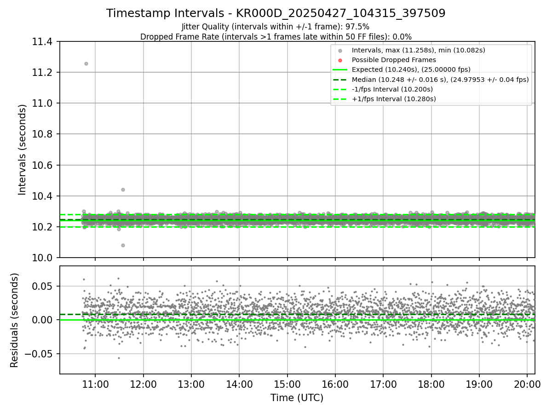
Task: Click the '17:00' time tick label
Action: click(x=383, y=384)
